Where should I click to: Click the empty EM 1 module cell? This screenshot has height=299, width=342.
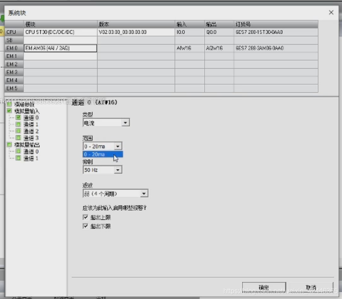coord(61,56)
